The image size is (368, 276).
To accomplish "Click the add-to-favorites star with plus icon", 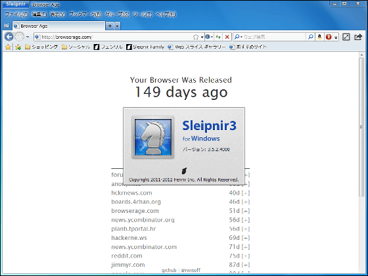I will pos(18,47).
